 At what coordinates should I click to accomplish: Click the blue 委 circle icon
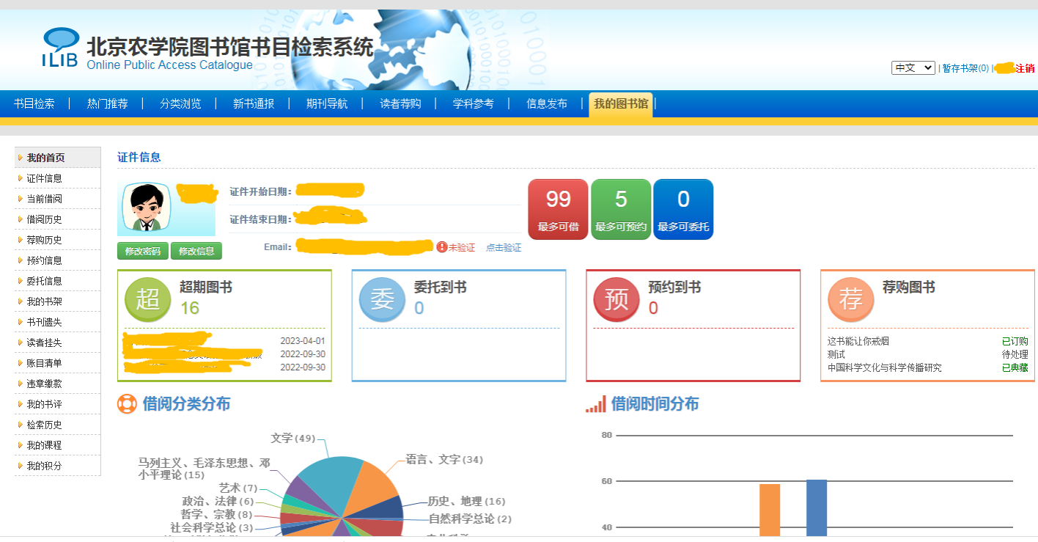pos(382,299)
